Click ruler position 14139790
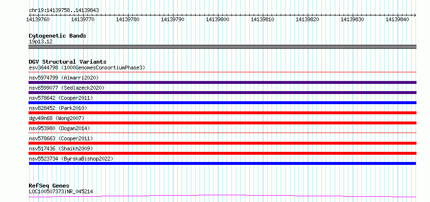The width and height of the screenshot is (430, 202). coord(173,19)
